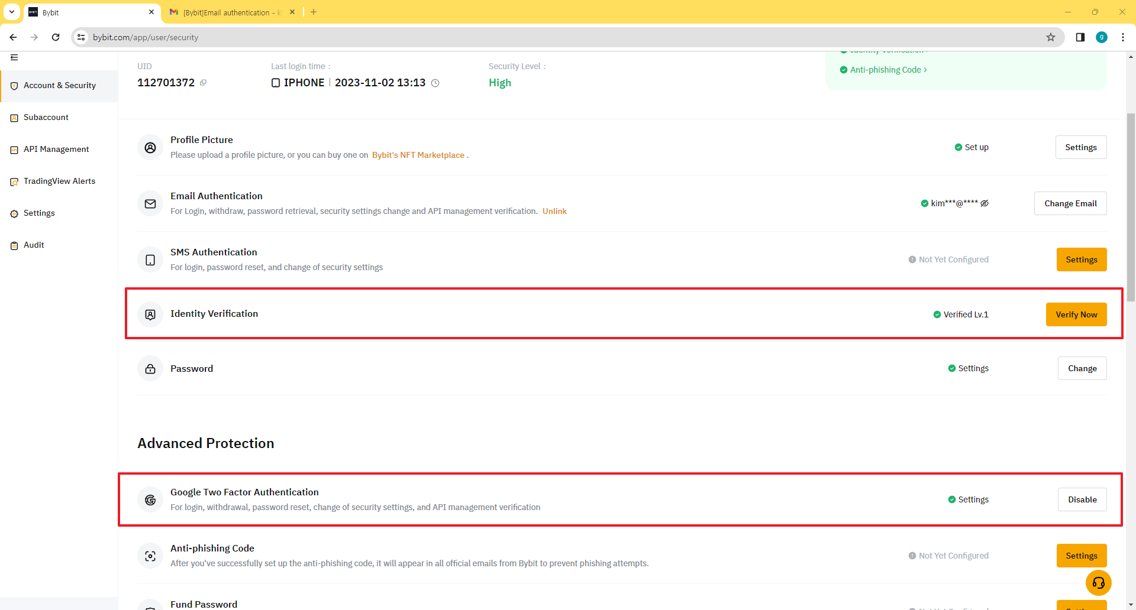The width and height of the screenshot is (1136, 610).
Task: Open Chrome's three-dot menu
Action: coord(1123,37)
